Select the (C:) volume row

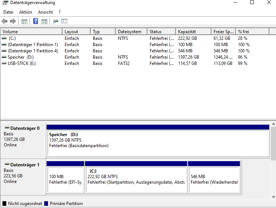134,38
